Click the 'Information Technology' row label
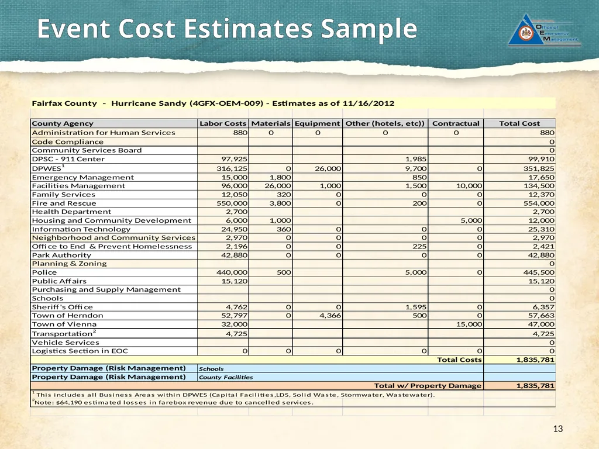Screen dimensions: 599x449 coord(81,229)
